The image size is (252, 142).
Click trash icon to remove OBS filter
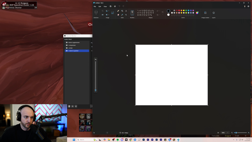pyautogui.click(x=69, y=106)
